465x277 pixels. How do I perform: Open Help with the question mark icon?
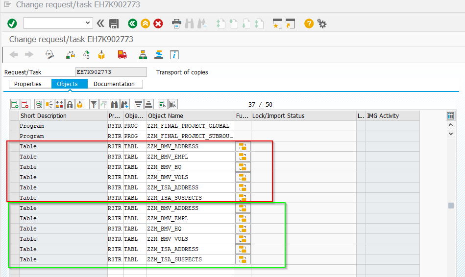pos(309,23)
